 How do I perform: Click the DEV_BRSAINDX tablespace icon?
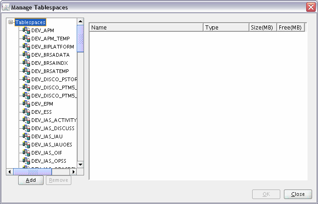[x=26, y=63]
